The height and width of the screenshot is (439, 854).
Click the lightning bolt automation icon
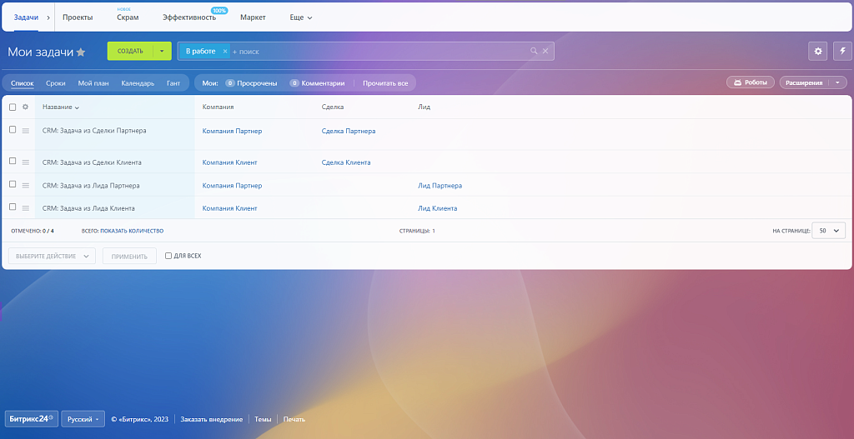click(841, 52)
